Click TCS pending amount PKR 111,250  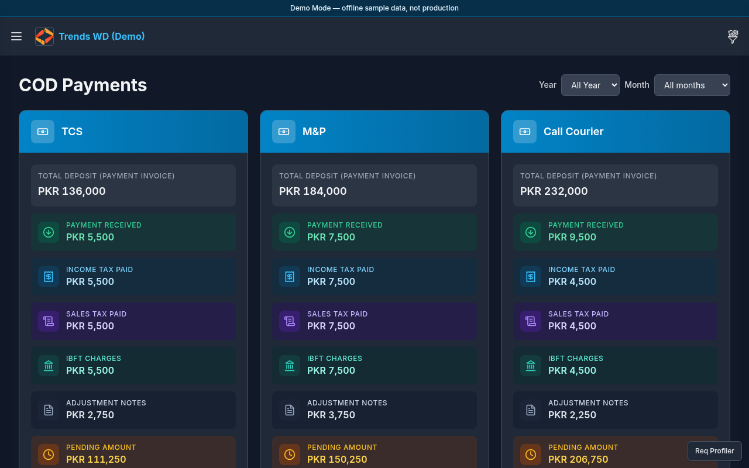[96, 460]
